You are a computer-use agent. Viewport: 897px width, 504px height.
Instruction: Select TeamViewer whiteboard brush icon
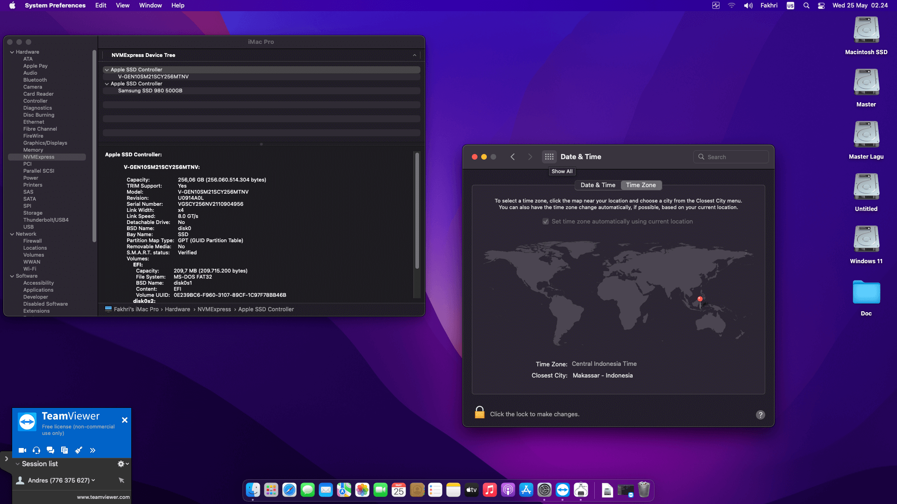[x=78, y=450]
